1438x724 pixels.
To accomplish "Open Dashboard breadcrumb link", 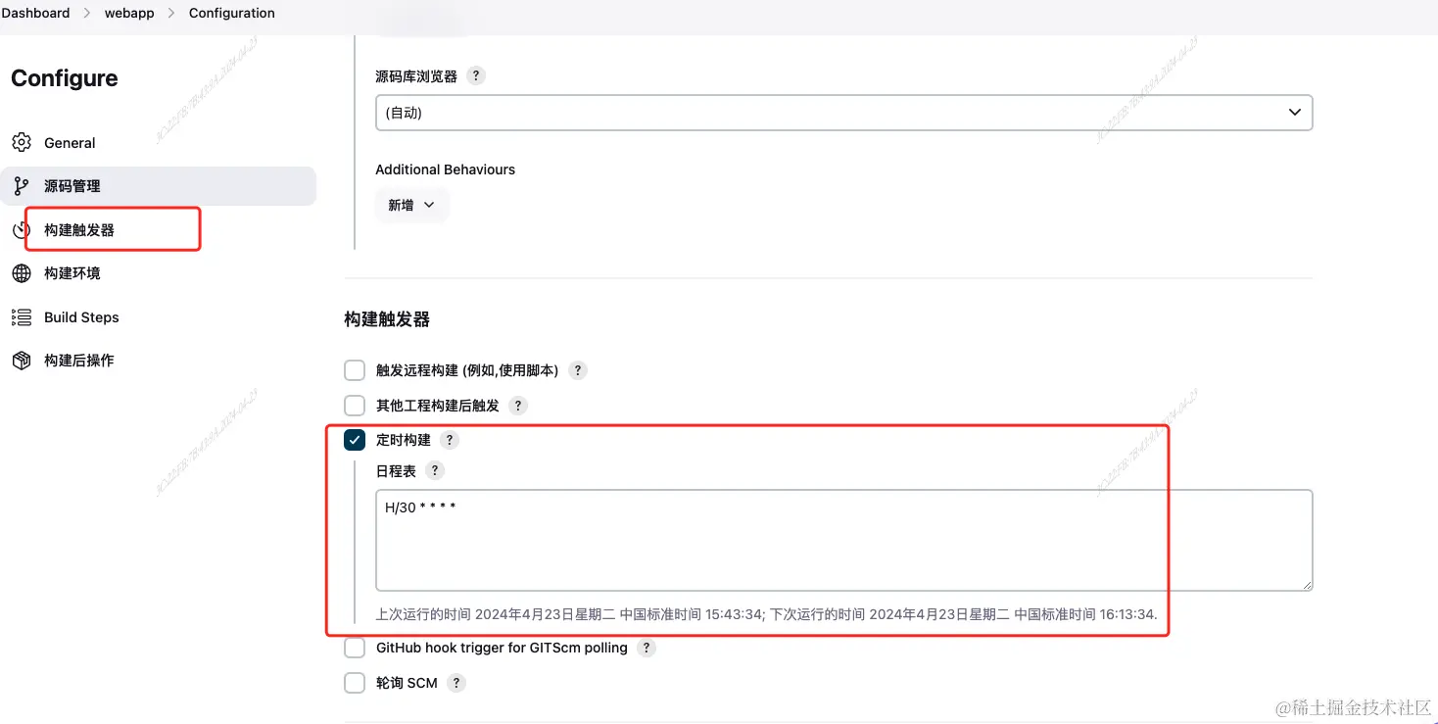I will point(36,13).
